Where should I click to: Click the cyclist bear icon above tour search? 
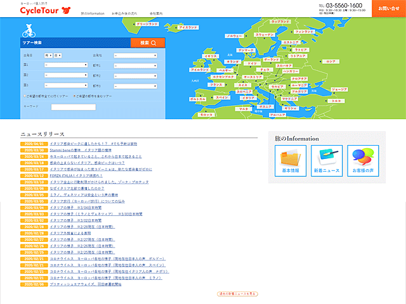pos(28,30)
